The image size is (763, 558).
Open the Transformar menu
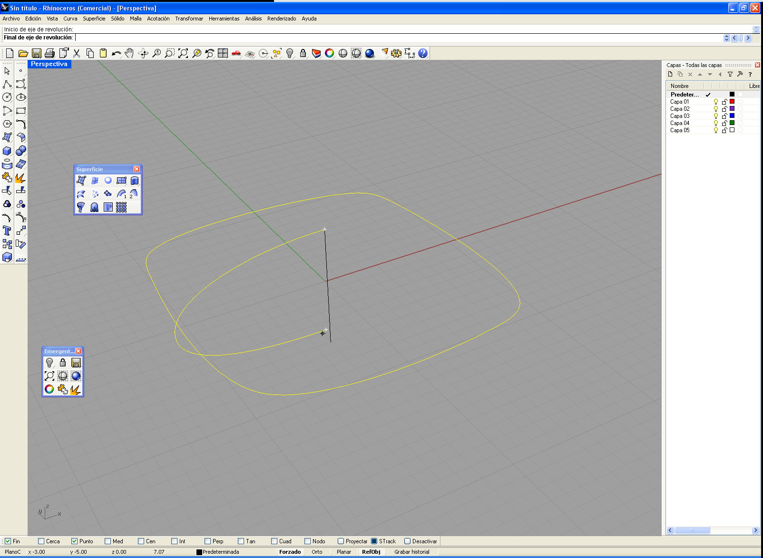(189, 19)
